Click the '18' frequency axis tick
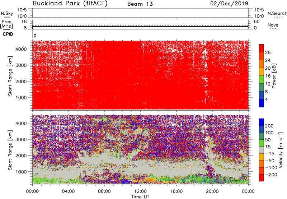 pyautogui.click(x=24, y=22)
